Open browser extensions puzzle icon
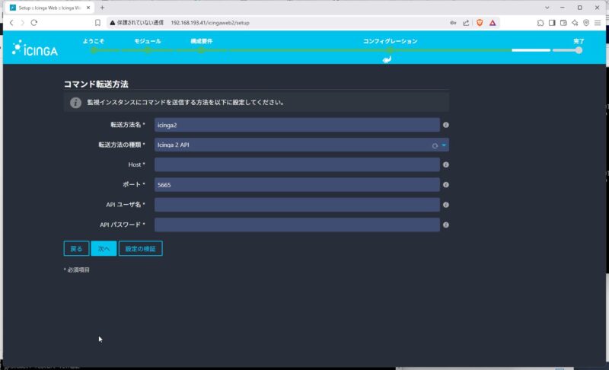The width and height of the screenshot is (609, 370). pyautogui.click(x=540, y=23)
